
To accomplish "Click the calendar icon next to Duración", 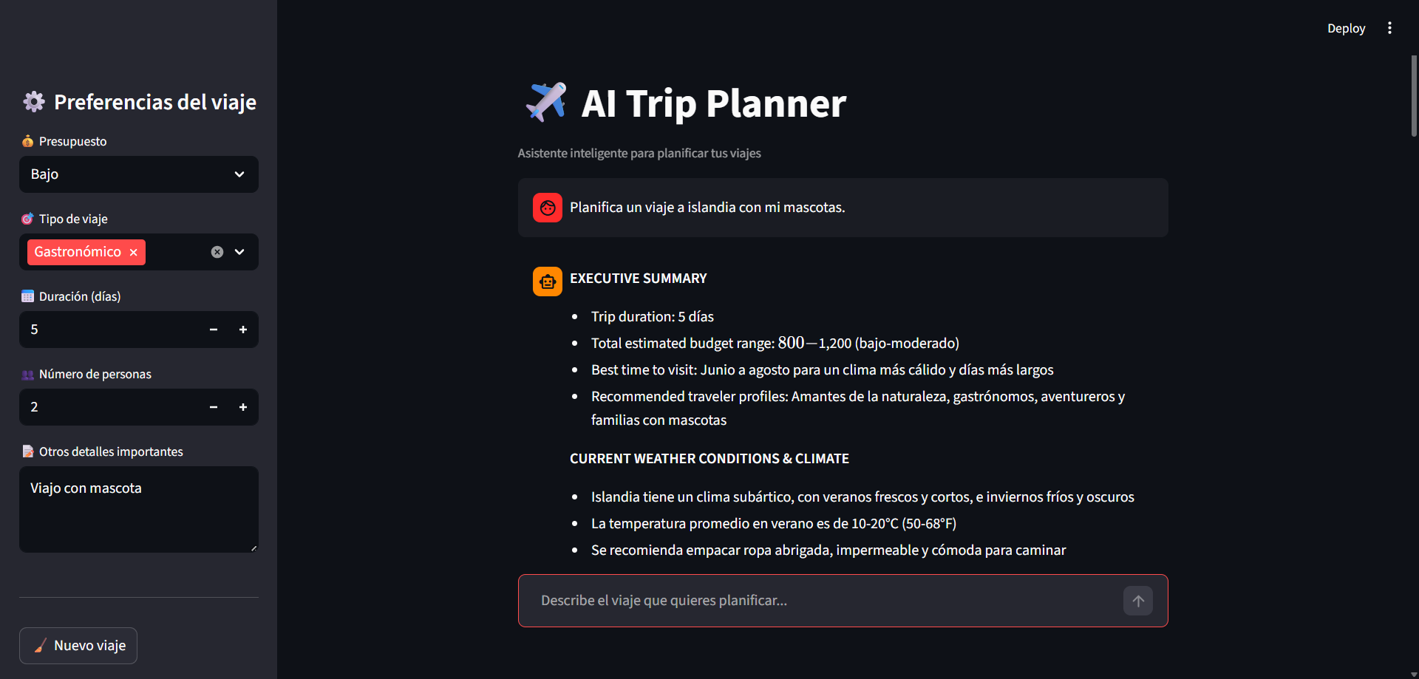I will click(27, 296).
